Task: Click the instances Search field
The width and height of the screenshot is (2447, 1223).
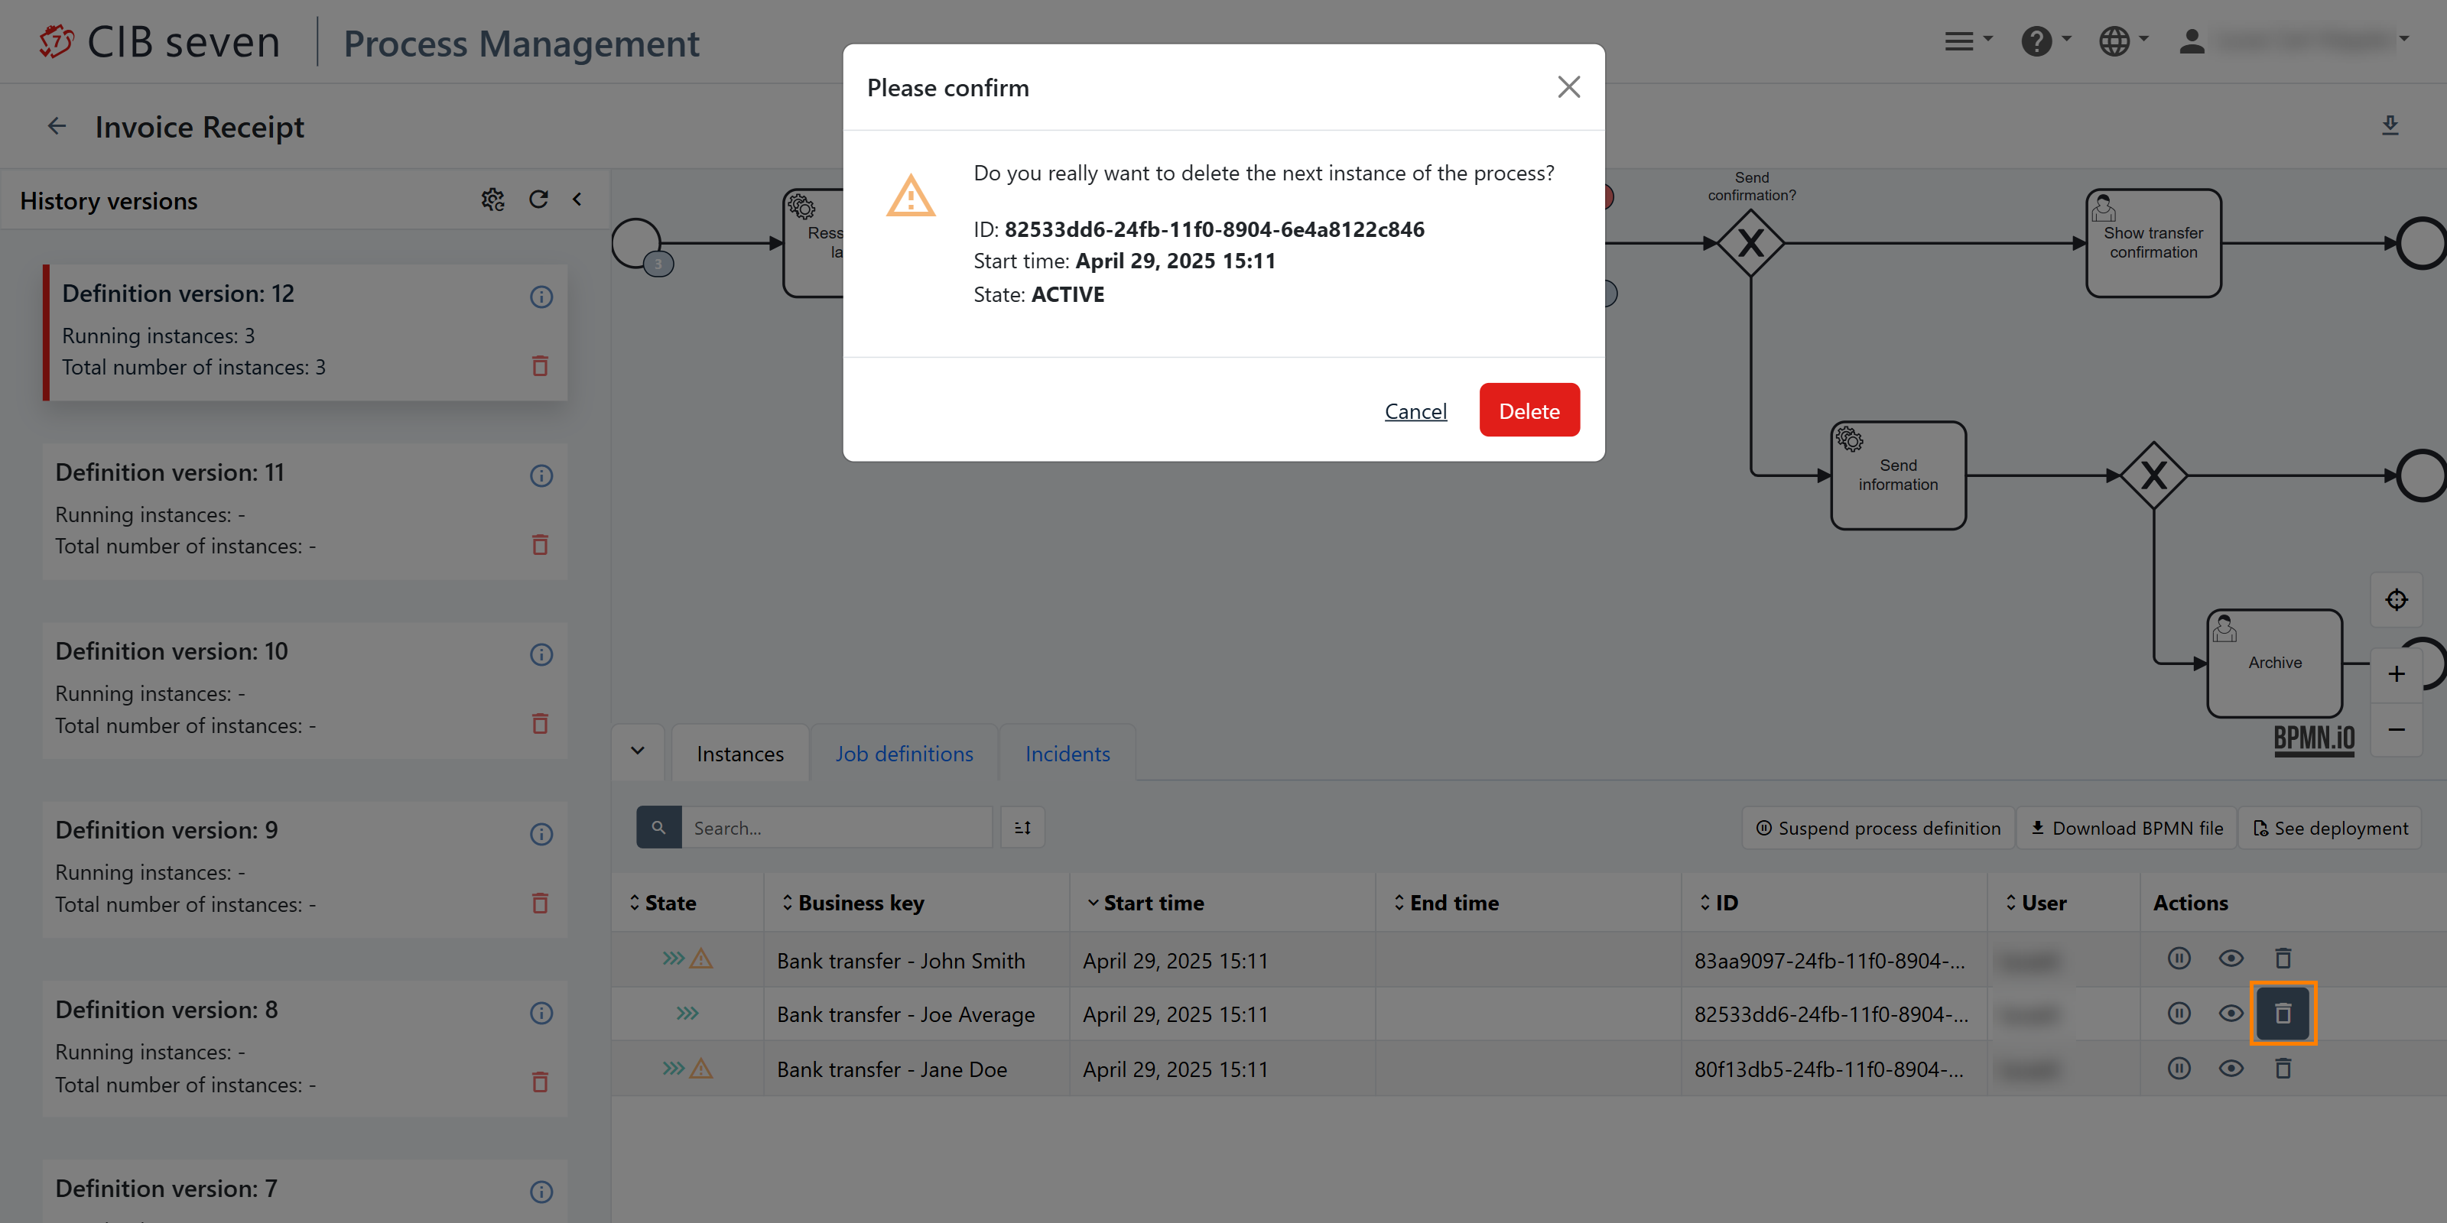Action: pyautogui.click(x=836, y=828)
